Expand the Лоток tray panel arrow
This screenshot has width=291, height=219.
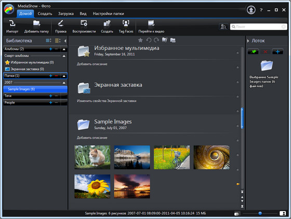[248, 41]
